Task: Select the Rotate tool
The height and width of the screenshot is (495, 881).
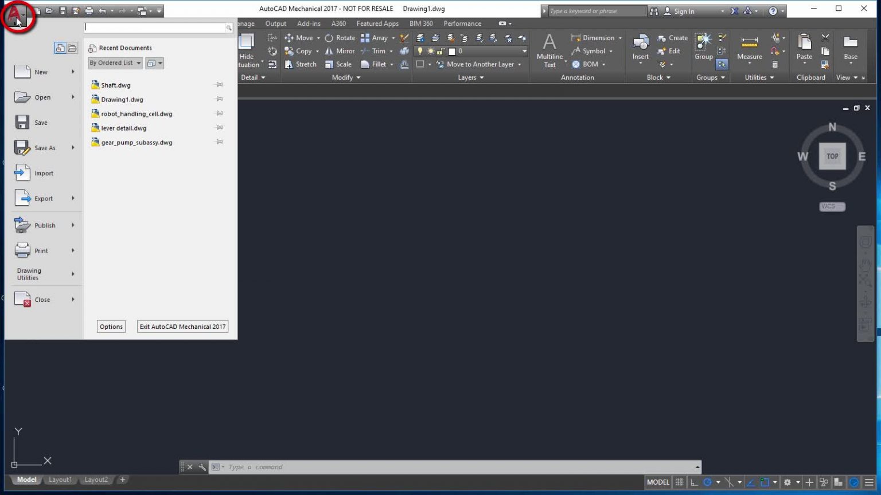Action: pyautogui.click(x=345, y=38)
